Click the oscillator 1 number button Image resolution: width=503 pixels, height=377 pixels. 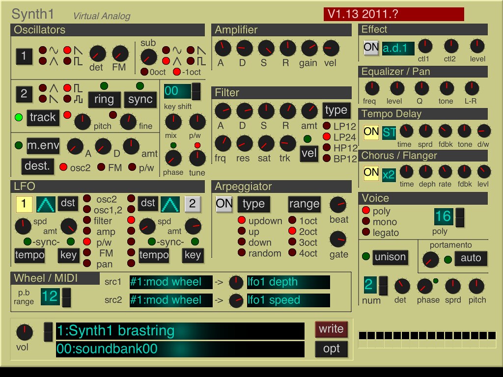[24, 56]
